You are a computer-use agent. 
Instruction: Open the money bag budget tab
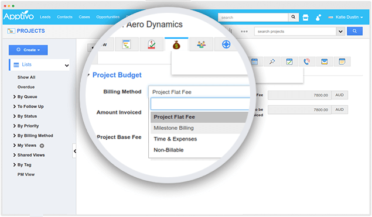tap(176, 44)
